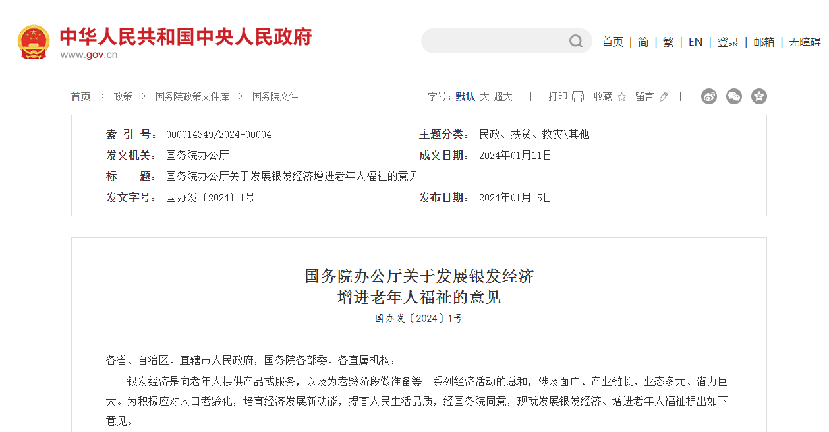Click the circular star share icon
829x432 pixels.
coord(759,96)
